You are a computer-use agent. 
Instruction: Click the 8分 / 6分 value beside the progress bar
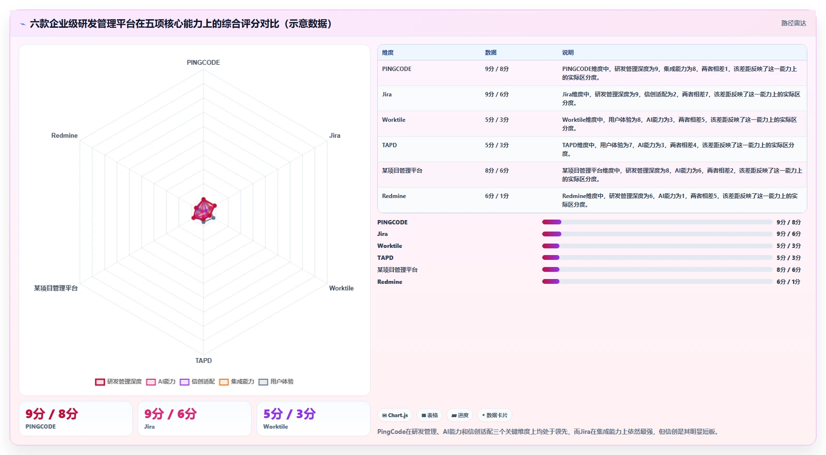tap(789, 270)
